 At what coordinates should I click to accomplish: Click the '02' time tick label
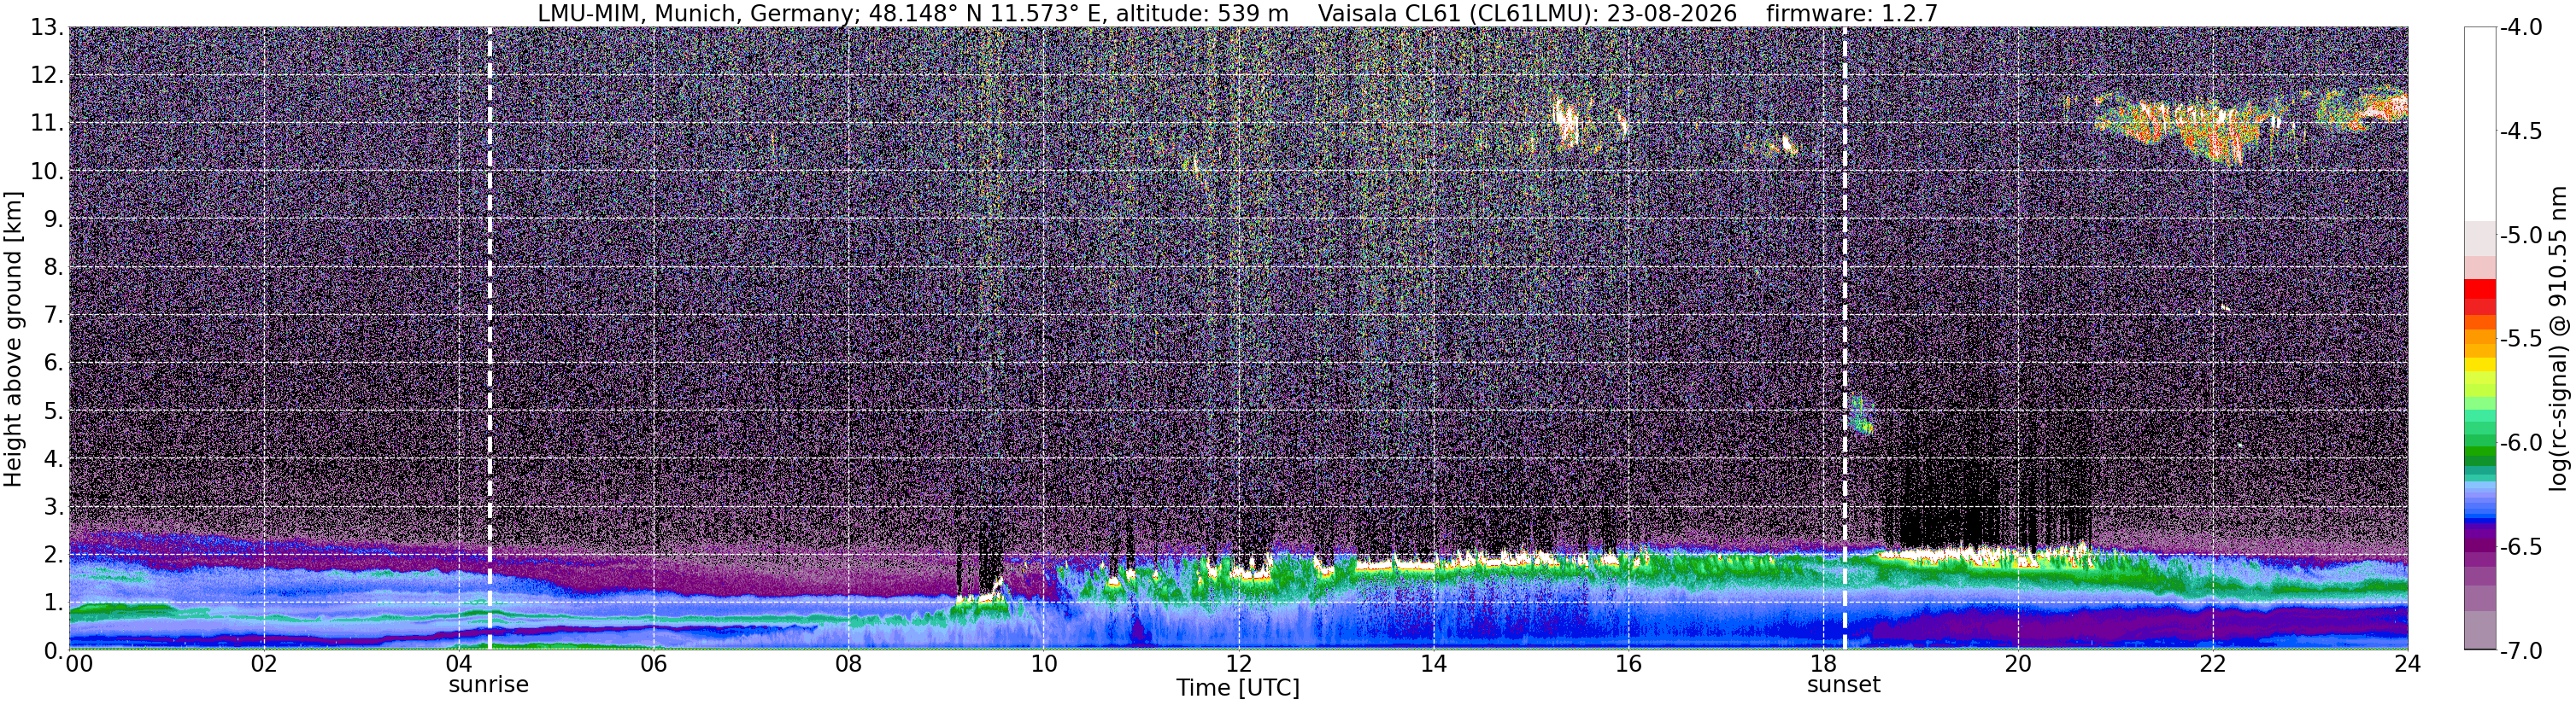263,664
